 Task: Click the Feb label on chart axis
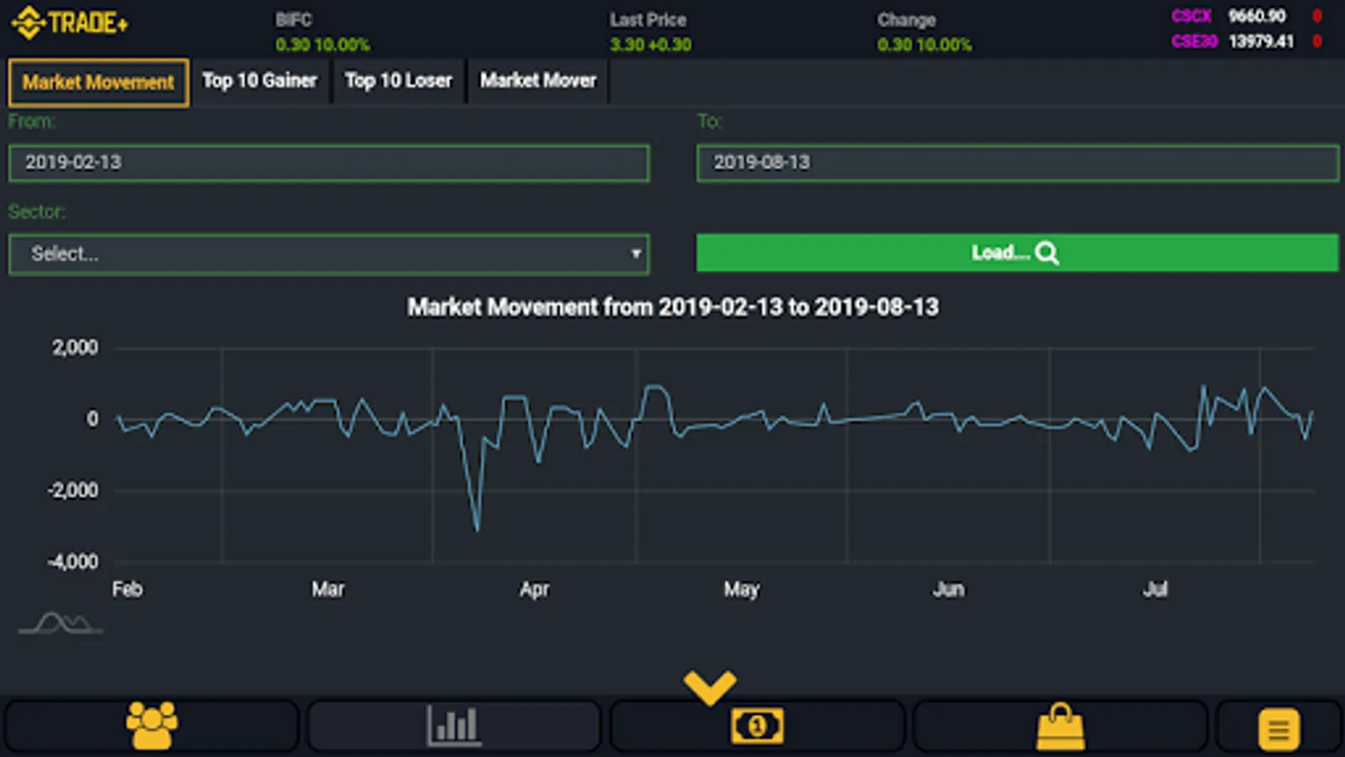127,589
